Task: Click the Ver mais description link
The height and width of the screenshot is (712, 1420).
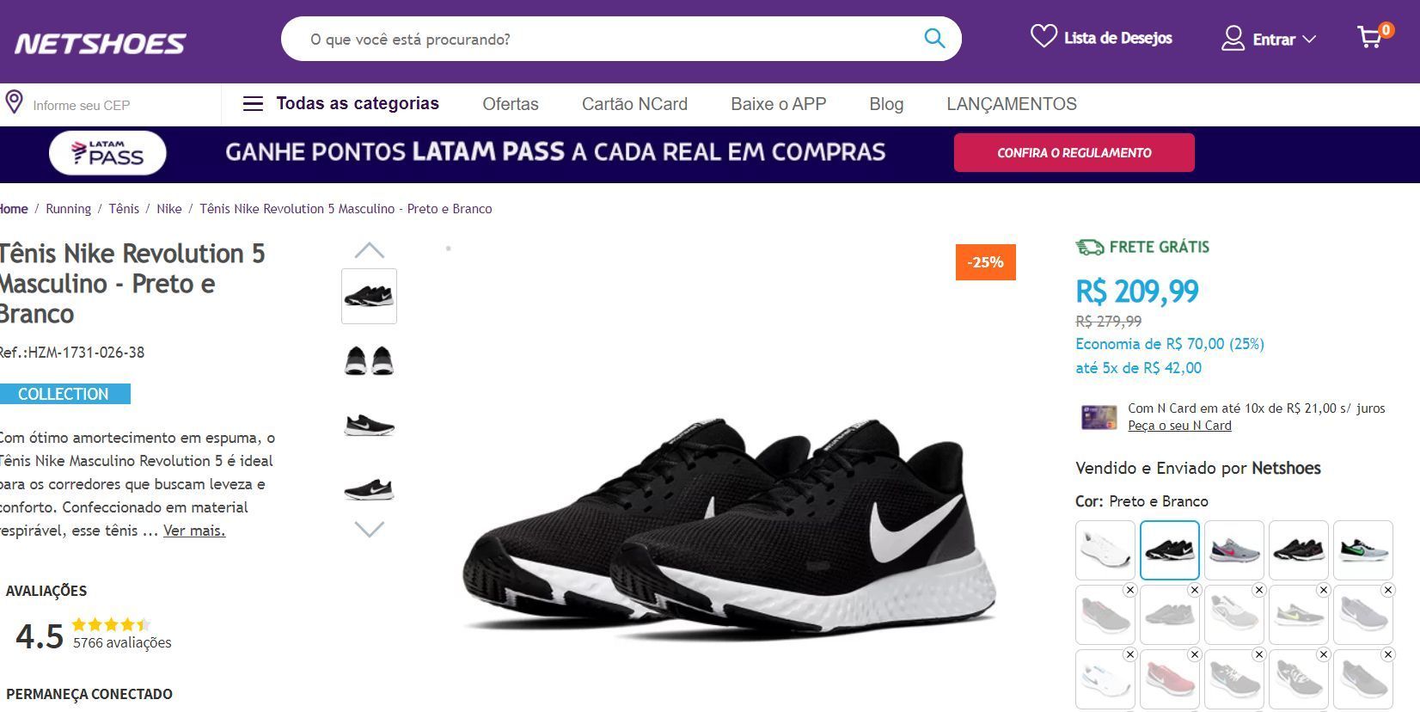Action: [x=194, y=531]
